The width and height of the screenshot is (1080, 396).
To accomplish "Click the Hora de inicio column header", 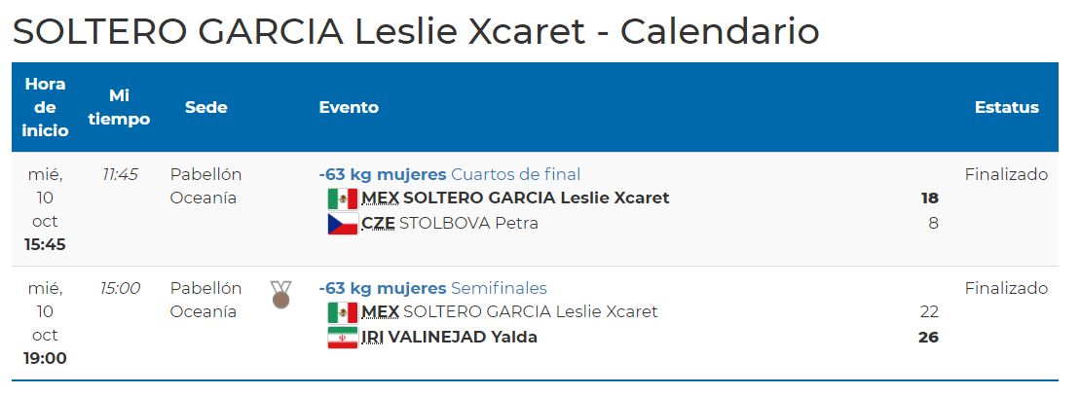I will pyautogui.click(x=46, y=107).
